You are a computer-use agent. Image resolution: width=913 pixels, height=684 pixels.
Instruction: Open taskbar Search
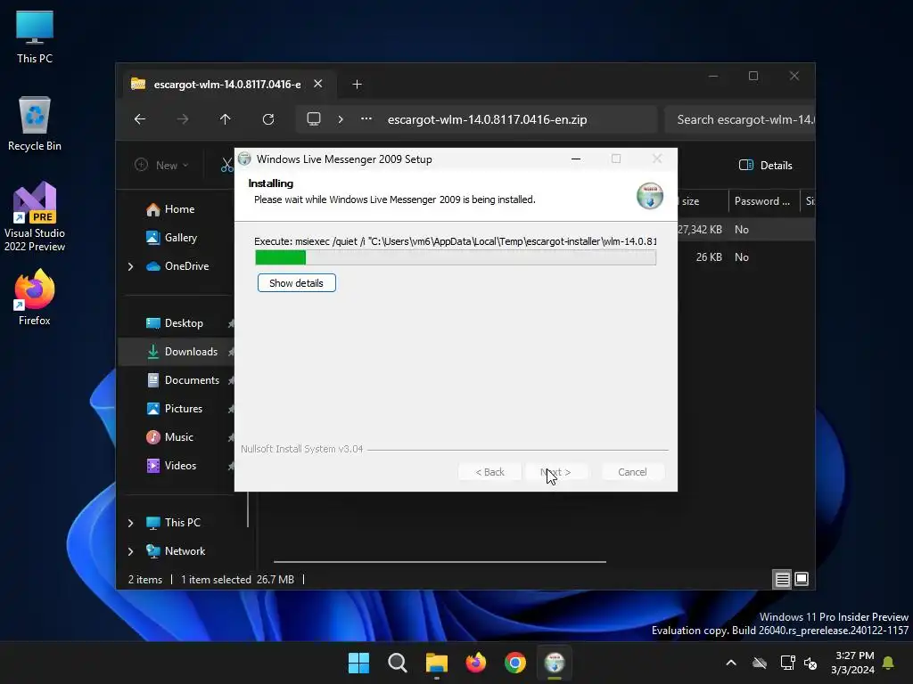398,663
